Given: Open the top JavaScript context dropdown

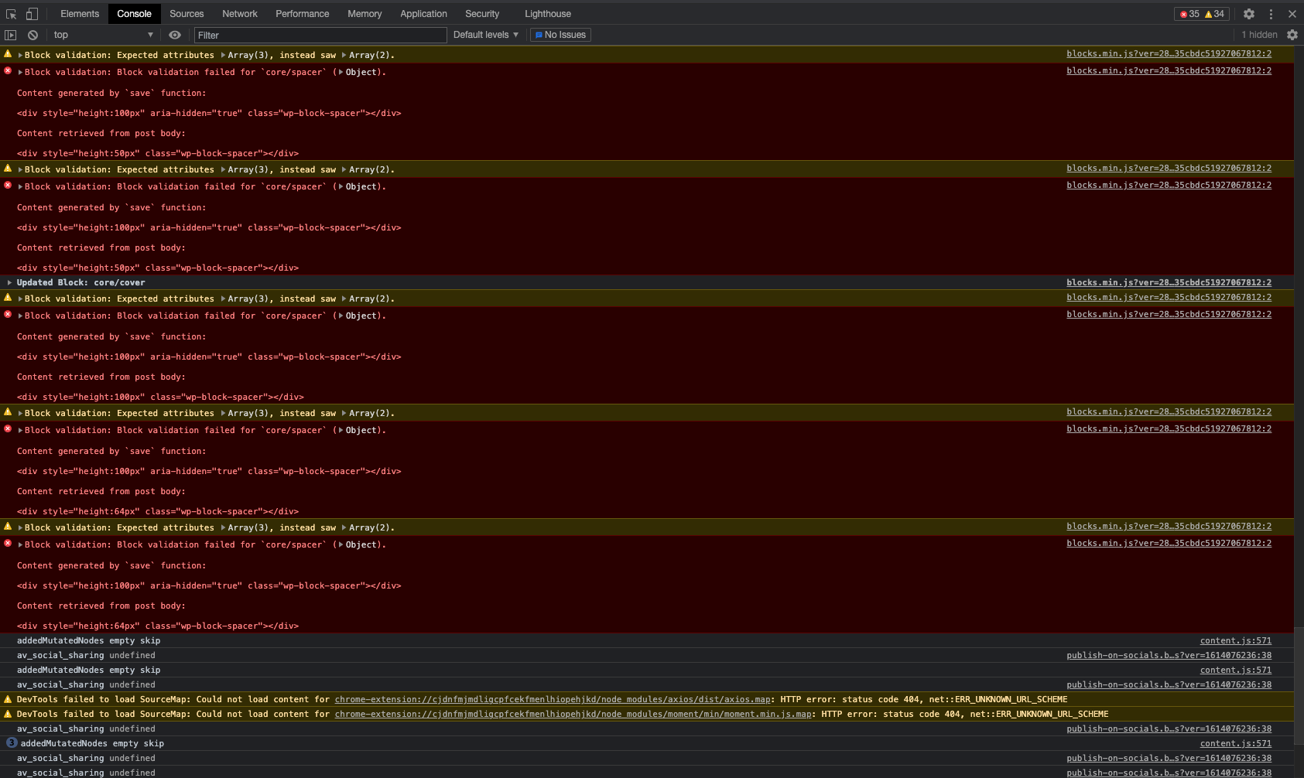Looking at the screenshot, I should click(x=104, y=35).
